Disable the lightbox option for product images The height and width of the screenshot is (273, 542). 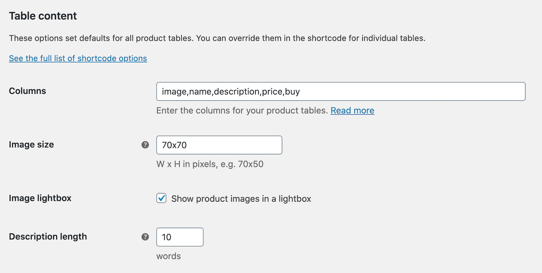(x=161, y=198)
